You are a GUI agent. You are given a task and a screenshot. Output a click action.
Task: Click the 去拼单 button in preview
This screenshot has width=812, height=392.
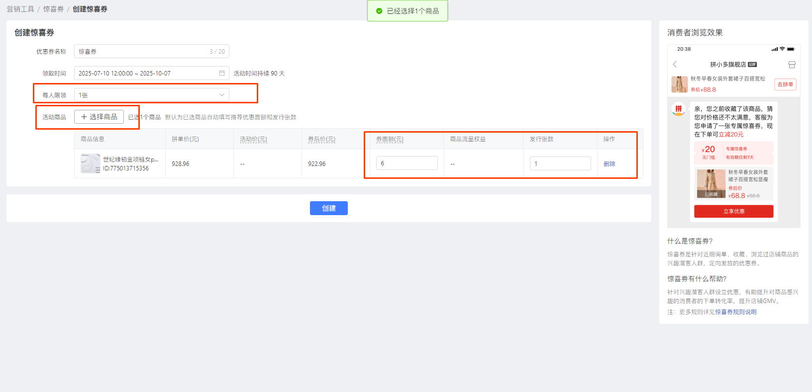click(x=785, y=84)
